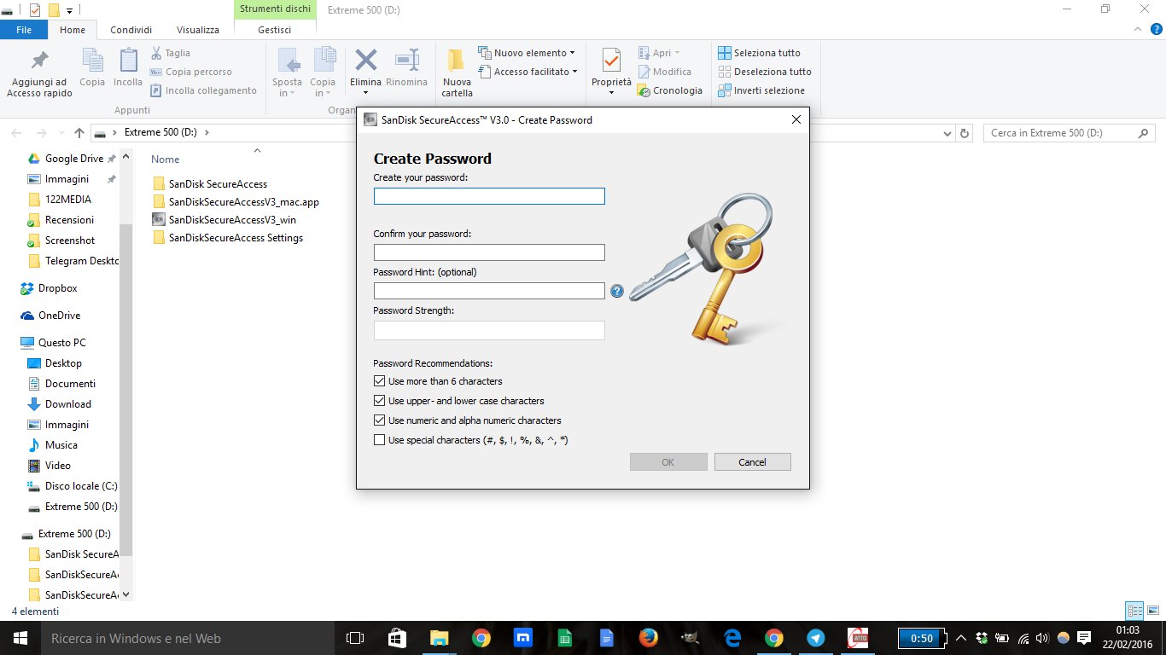
Task: Click the Windows Start button
Action: 20,638
